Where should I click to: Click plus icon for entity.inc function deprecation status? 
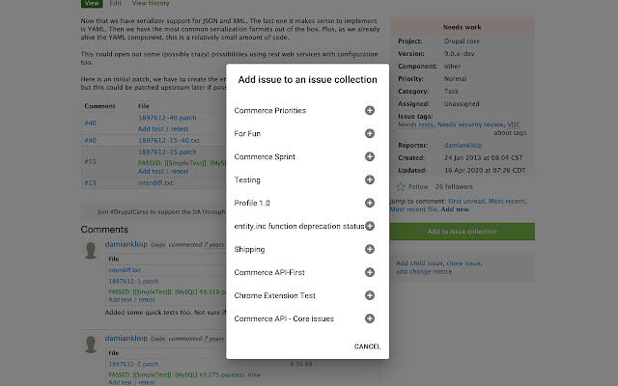369,226
